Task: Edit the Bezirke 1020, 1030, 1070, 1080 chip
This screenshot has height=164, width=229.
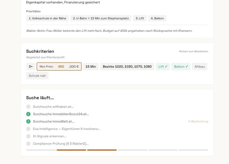Action: coord(127,66)
